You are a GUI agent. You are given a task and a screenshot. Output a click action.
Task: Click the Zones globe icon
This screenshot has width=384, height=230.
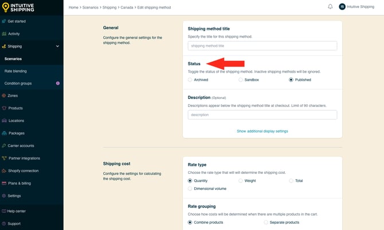(x=4, y=96)
